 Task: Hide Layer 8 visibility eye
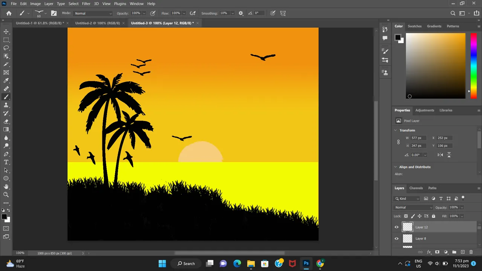coord(397,238)
